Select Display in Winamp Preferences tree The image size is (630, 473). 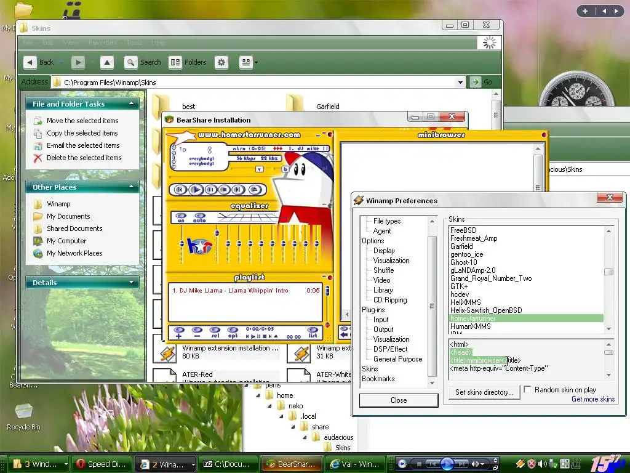click(x=384, y=251)
